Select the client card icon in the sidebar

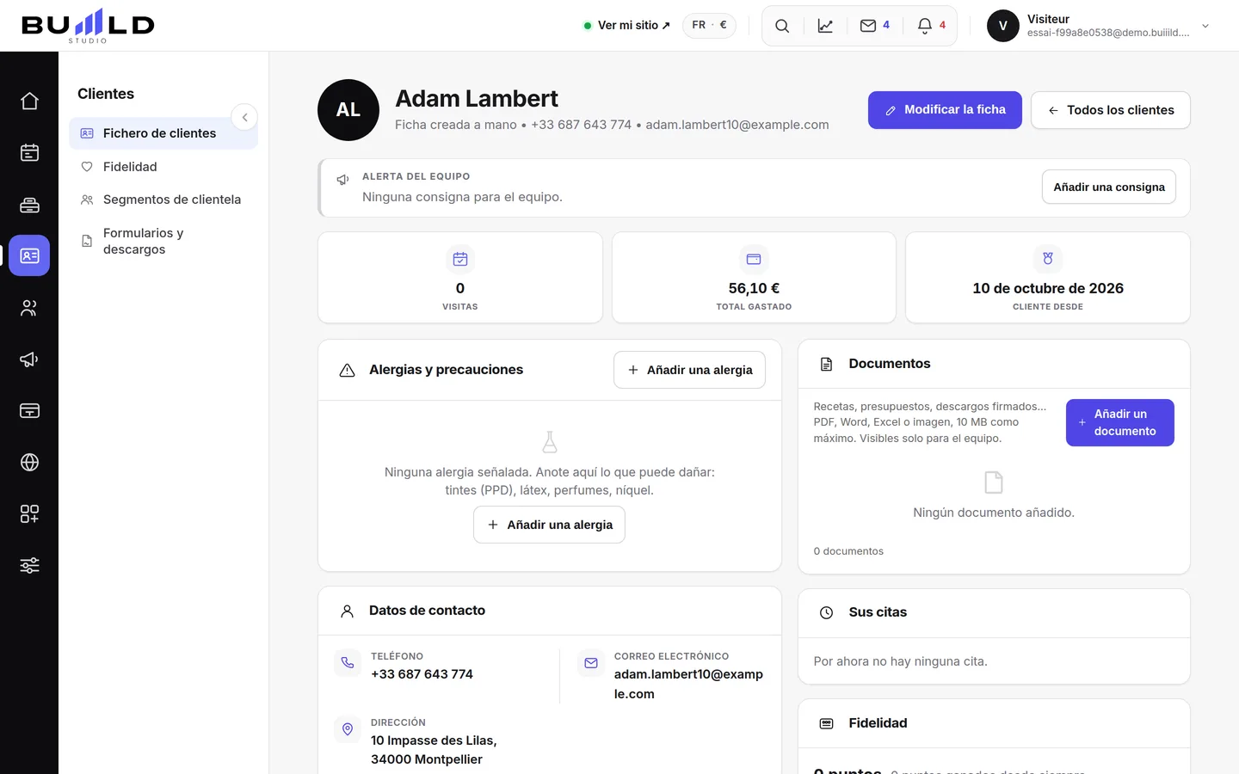click(x=29, y=255)
